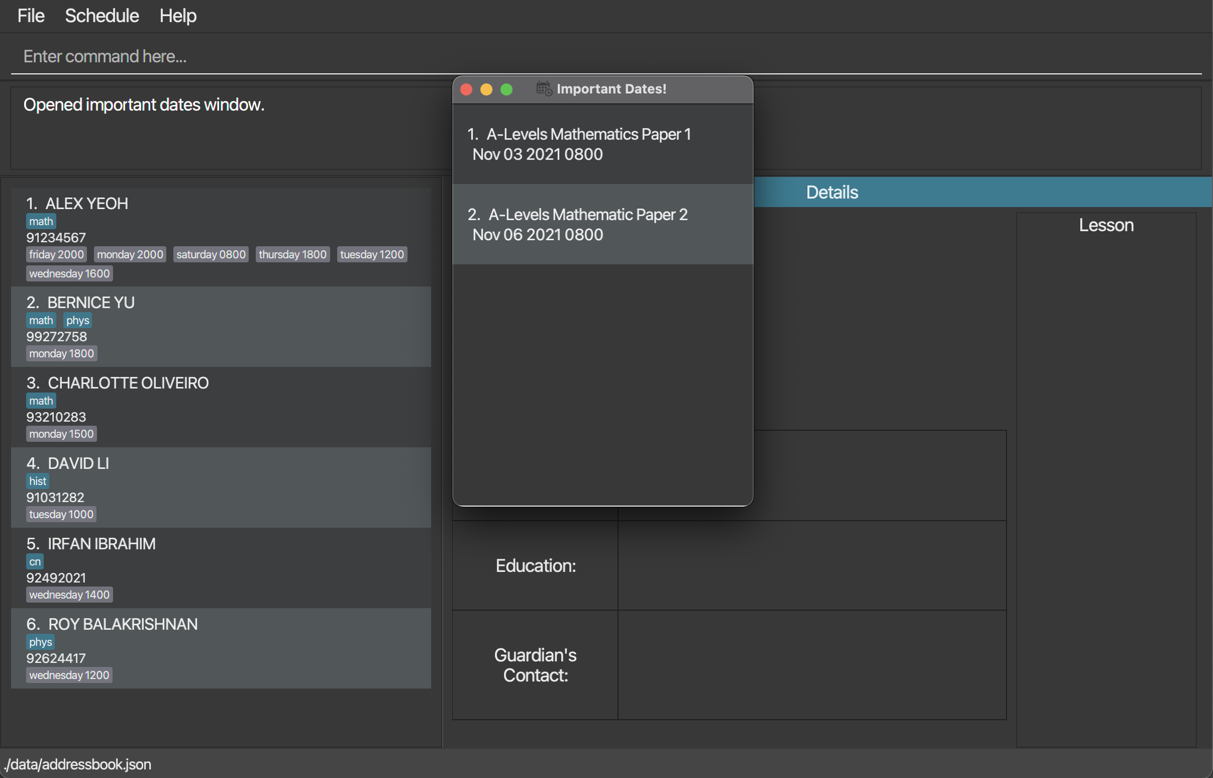The width and height of the screenshot is (1213, 778).
Task: Select A-Levels Mathematic Paper 2 entry
Action: [x=603, y=224]
